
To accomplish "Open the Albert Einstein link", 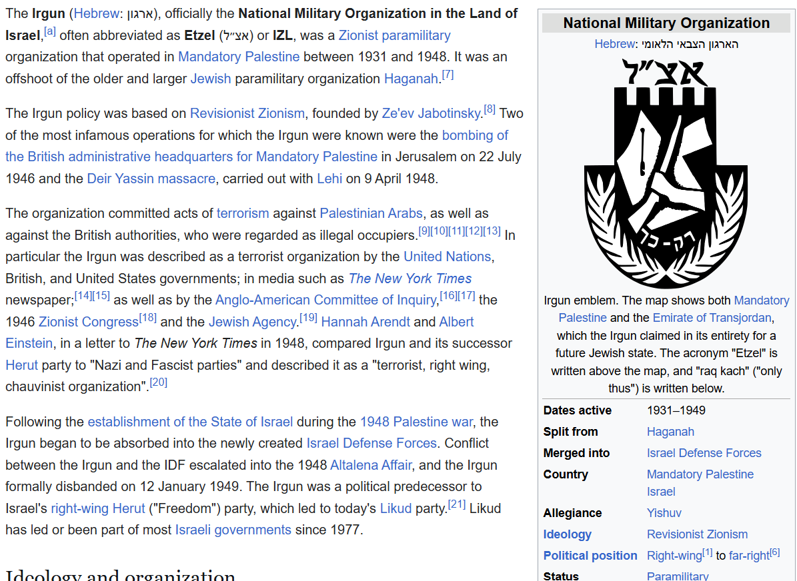I will click(456, 322).
